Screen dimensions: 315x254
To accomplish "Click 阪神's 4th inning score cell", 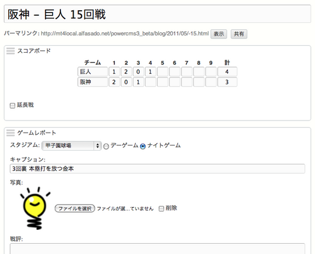I will coord(151,82).
